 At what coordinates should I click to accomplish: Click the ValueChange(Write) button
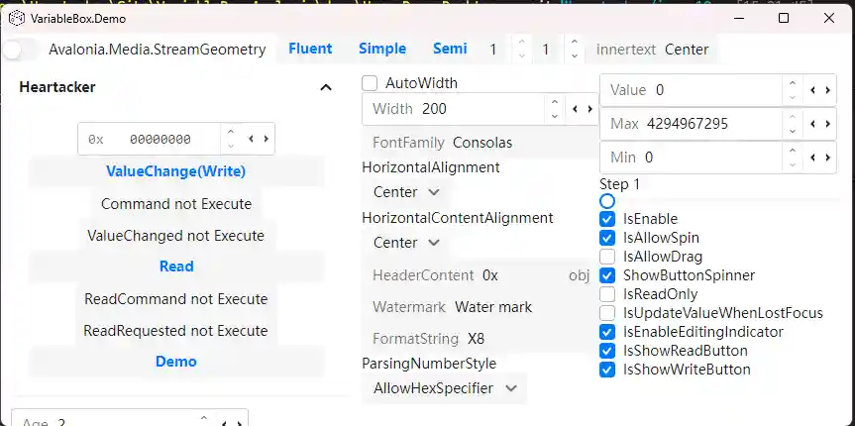point(175,171)
